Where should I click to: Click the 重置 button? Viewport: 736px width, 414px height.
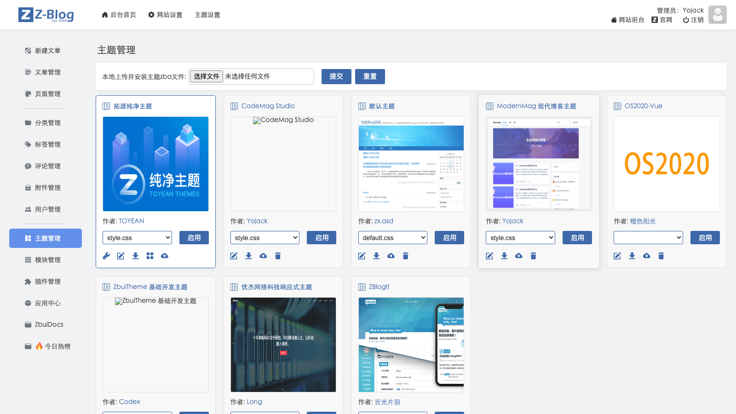[x=370, y=76]
